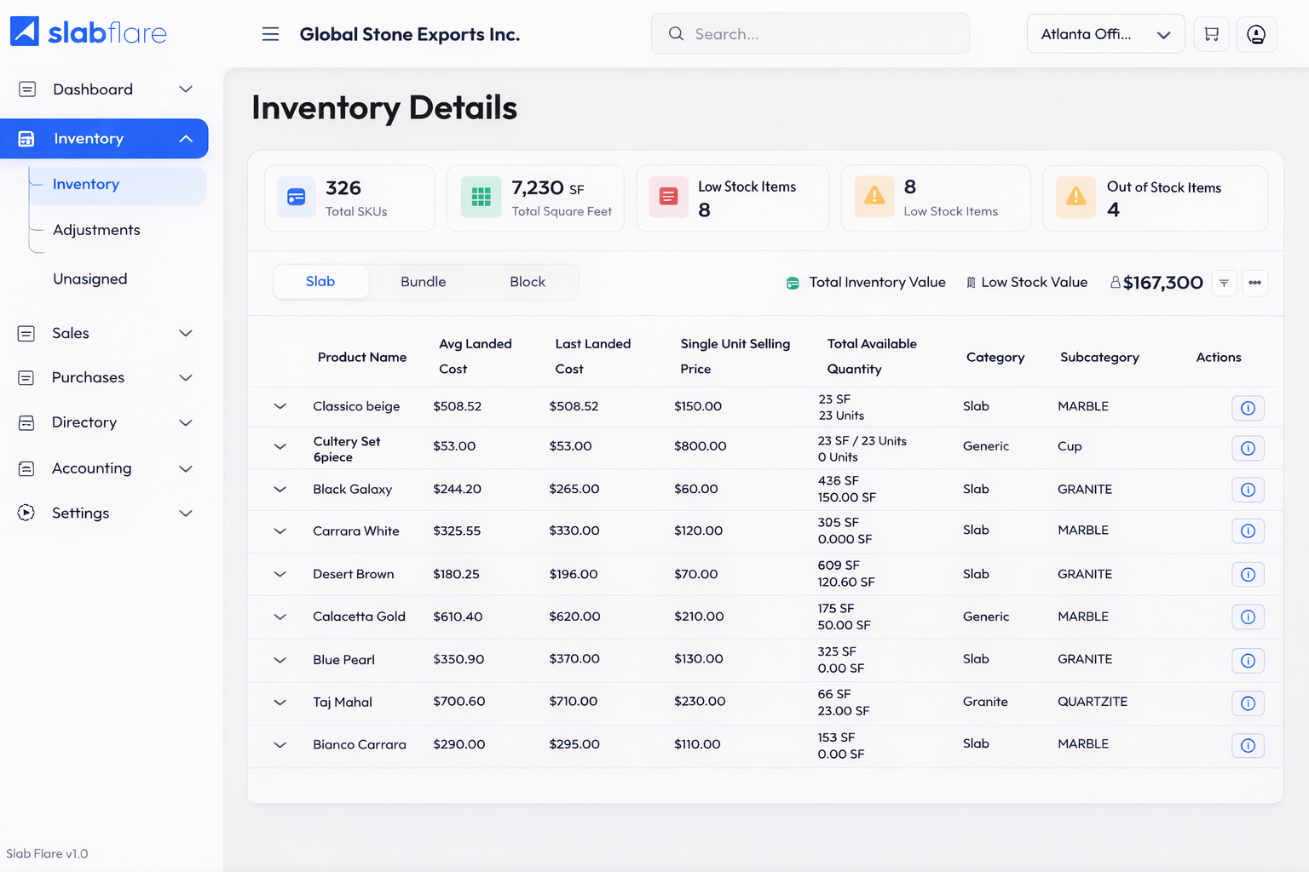
Task: Select Total Inventory Value option
Action: coord(867,283)
